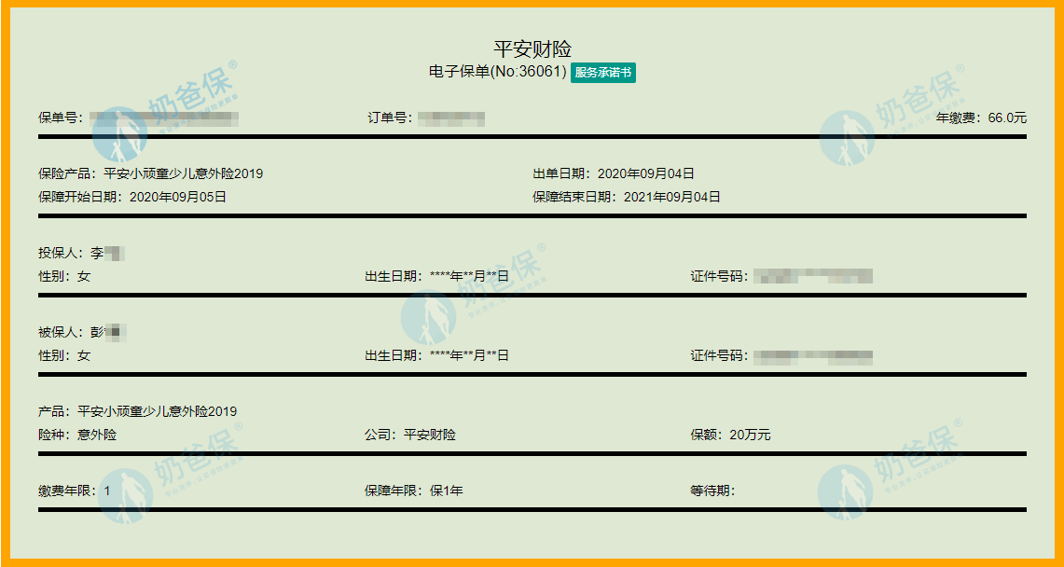Select 保障开始日期：2020年09月05日 text
The width and height of the screenshot is (1064, 567).
point(132,198)
